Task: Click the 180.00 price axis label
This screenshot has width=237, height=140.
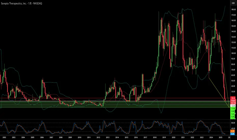Action: [x=233, y=9]
